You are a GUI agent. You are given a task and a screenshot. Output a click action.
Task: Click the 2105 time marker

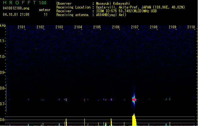pyautogui.click(x=97, y=27)
